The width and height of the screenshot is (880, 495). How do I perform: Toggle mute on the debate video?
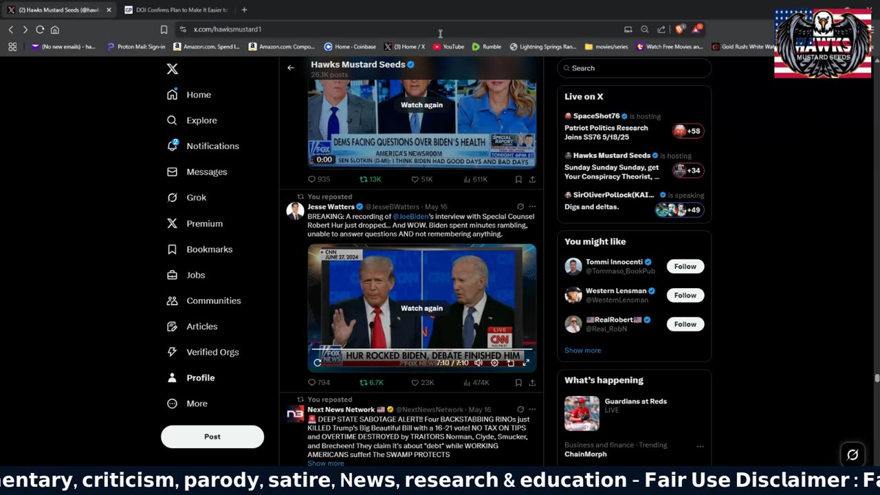[x=478, y=362]
